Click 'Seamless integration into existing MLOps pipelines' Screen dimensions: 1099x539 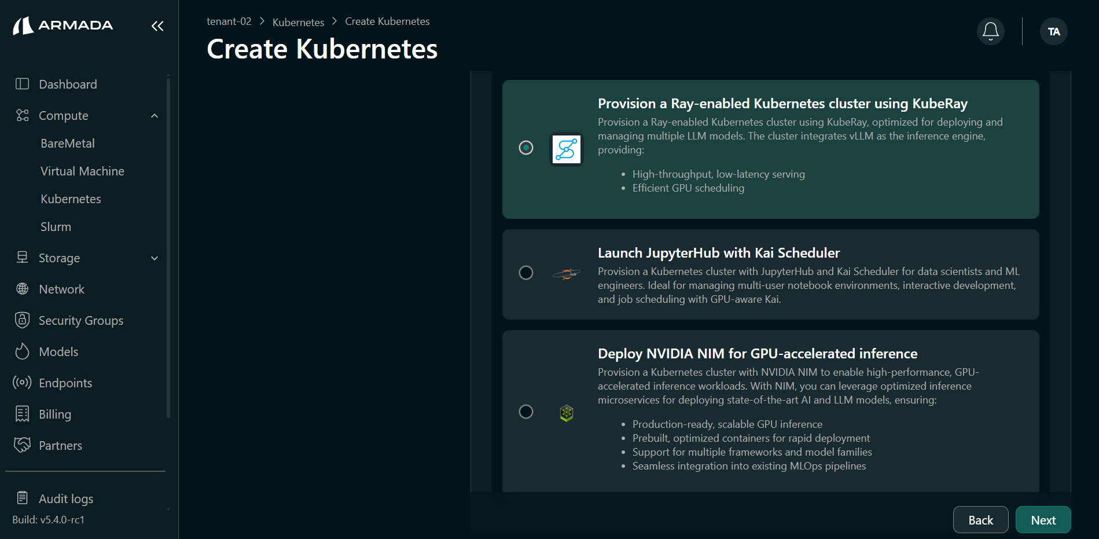click(749, 466)
